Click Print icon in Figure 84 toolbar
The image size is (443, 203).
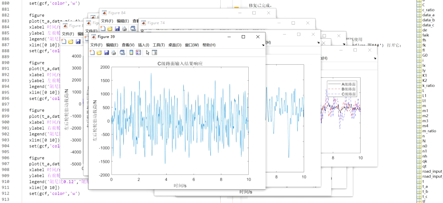pyautogui.click(x=124, y=28)
